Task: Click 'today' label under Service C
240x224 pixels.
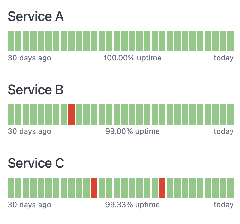Action: pos(224,205)
